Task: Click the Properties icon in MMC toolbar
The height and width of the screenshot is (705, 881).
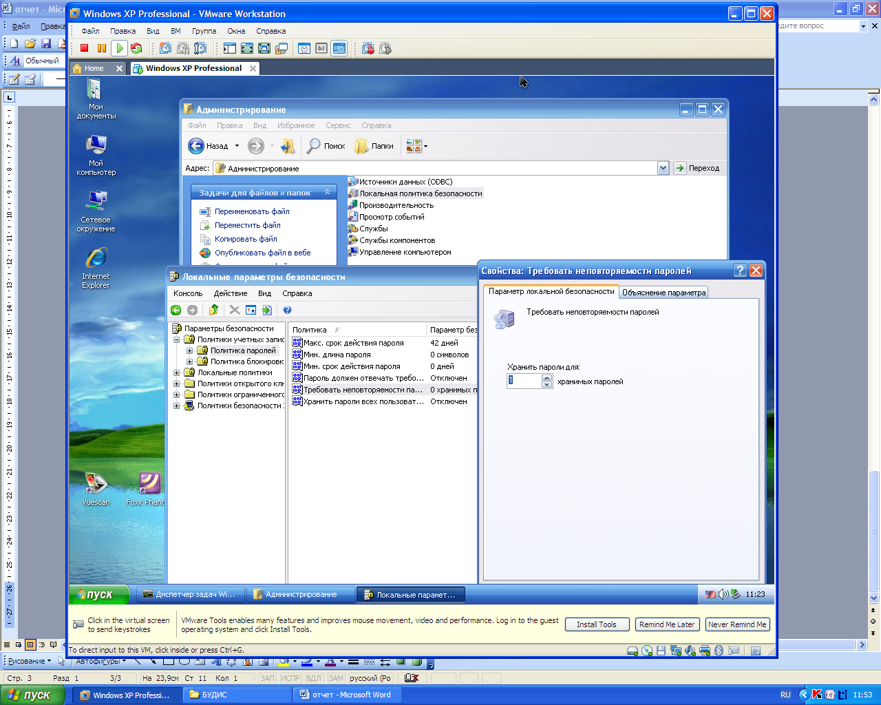Action: click(251, 311)
